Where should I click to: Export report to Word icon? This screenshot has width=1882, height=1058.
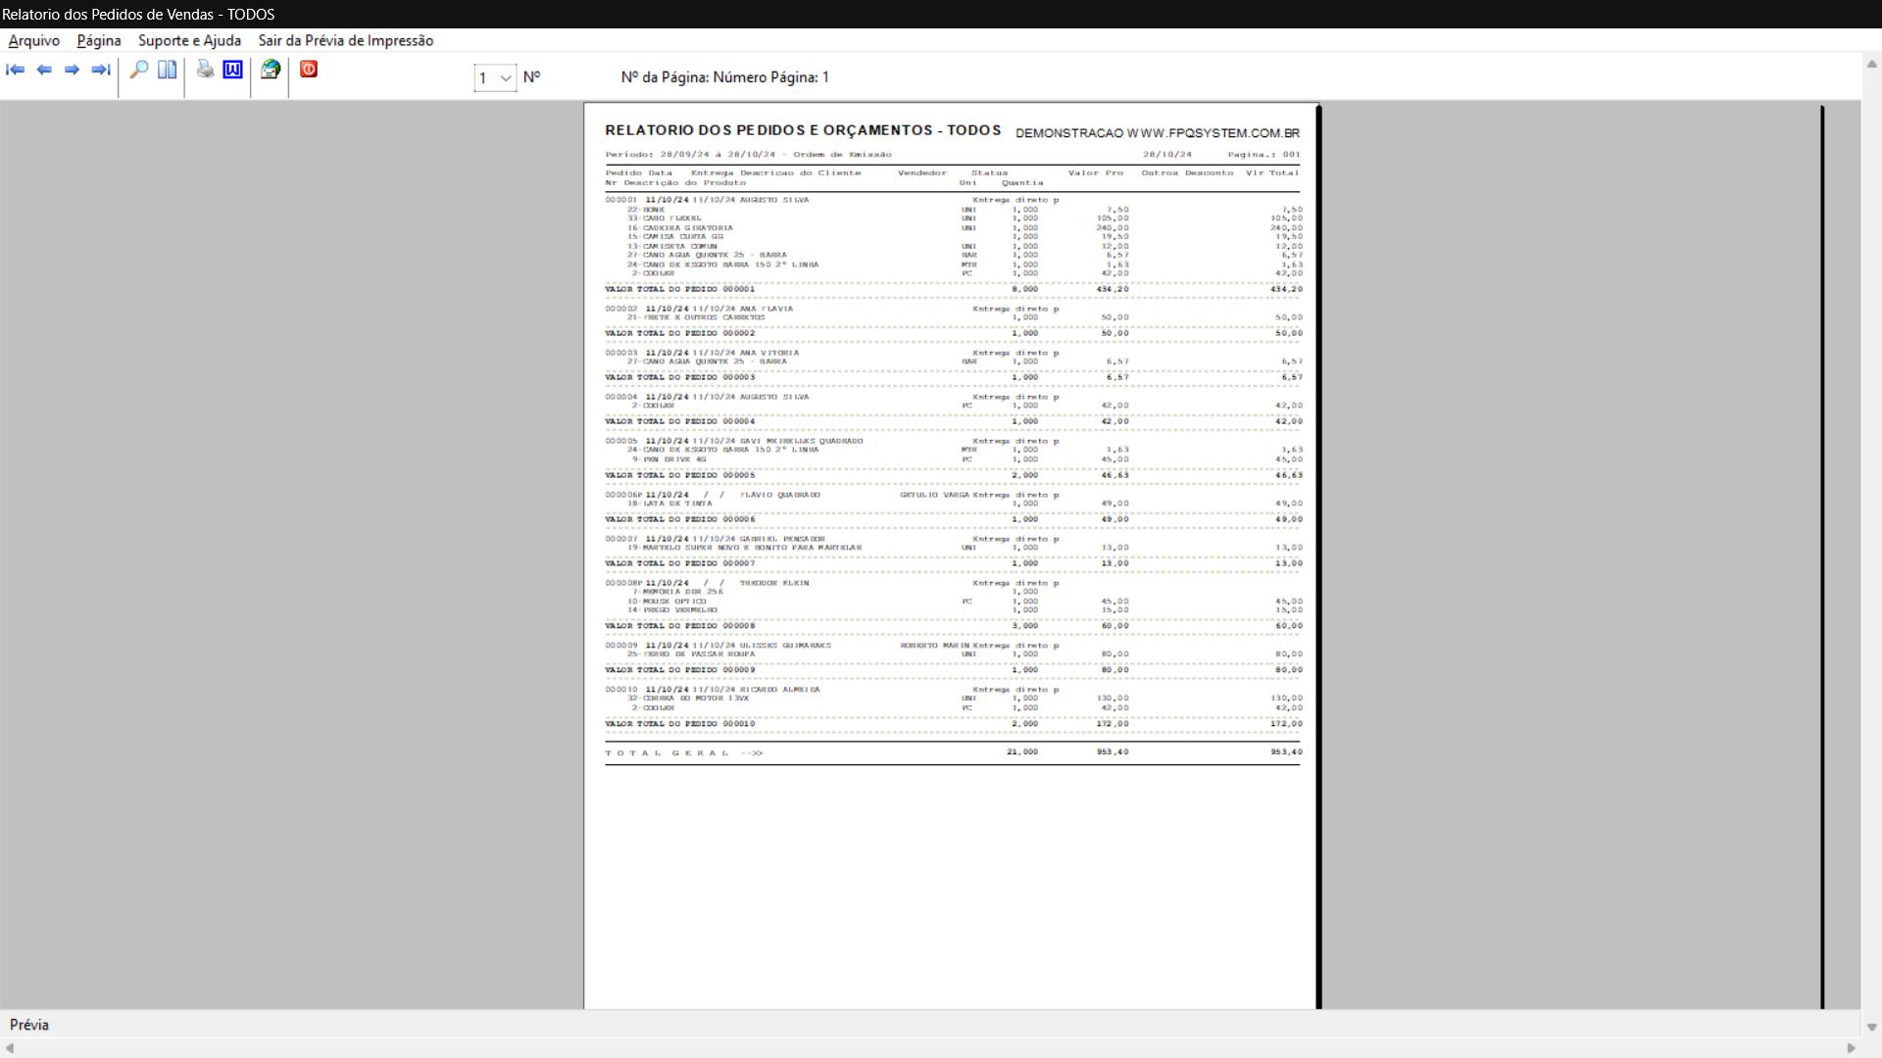(232, 70)
